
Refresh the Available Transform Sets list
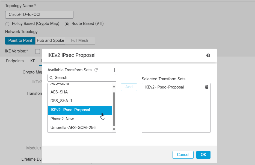96,70
